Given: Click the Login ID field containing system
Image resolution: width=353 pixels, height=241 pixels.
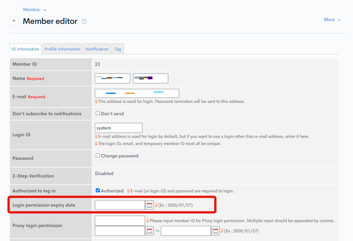Looking at the screenshot, I should (x=119, y=128).
